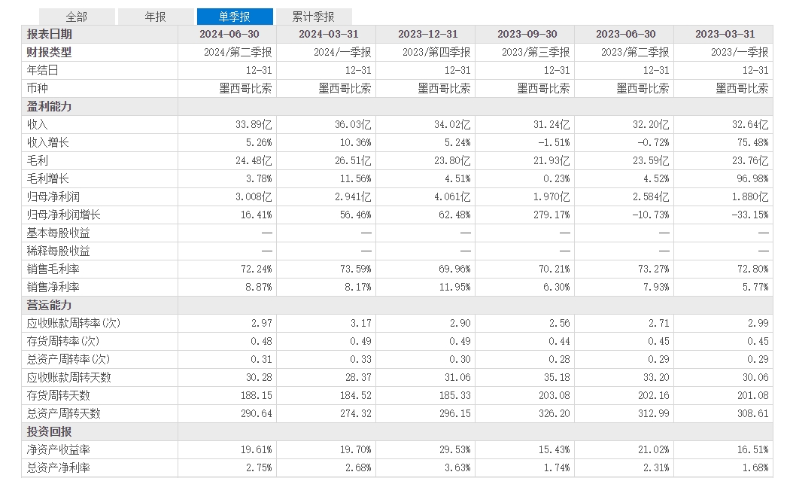Click the value 188.15

pos(257,396)
